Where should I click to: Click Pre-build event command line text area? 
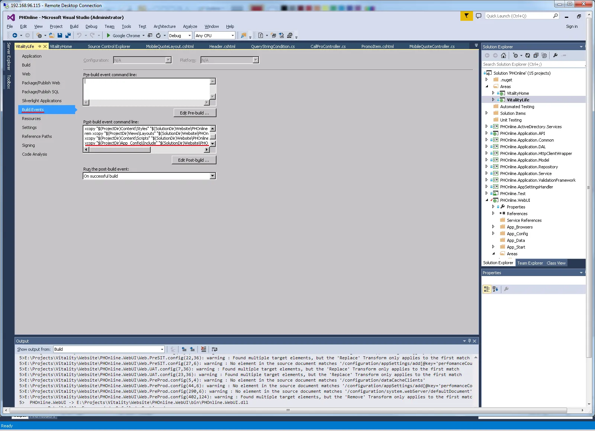coord(147,89)
